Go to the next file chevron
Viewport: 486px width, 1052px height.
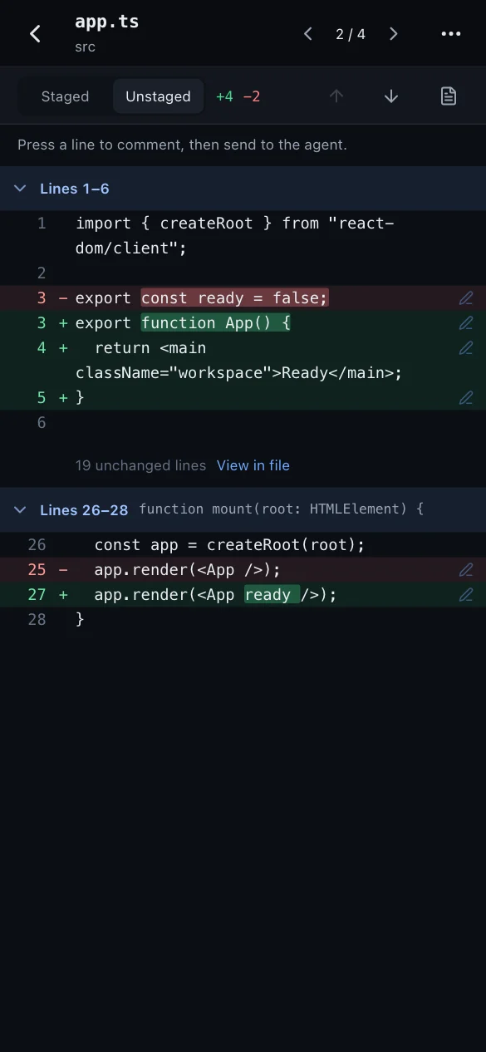coord(394,33)
